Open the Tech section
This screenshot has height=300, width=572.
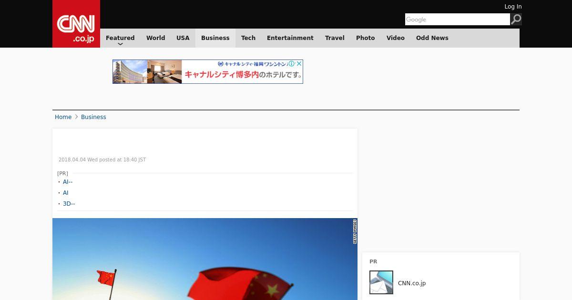248,38
